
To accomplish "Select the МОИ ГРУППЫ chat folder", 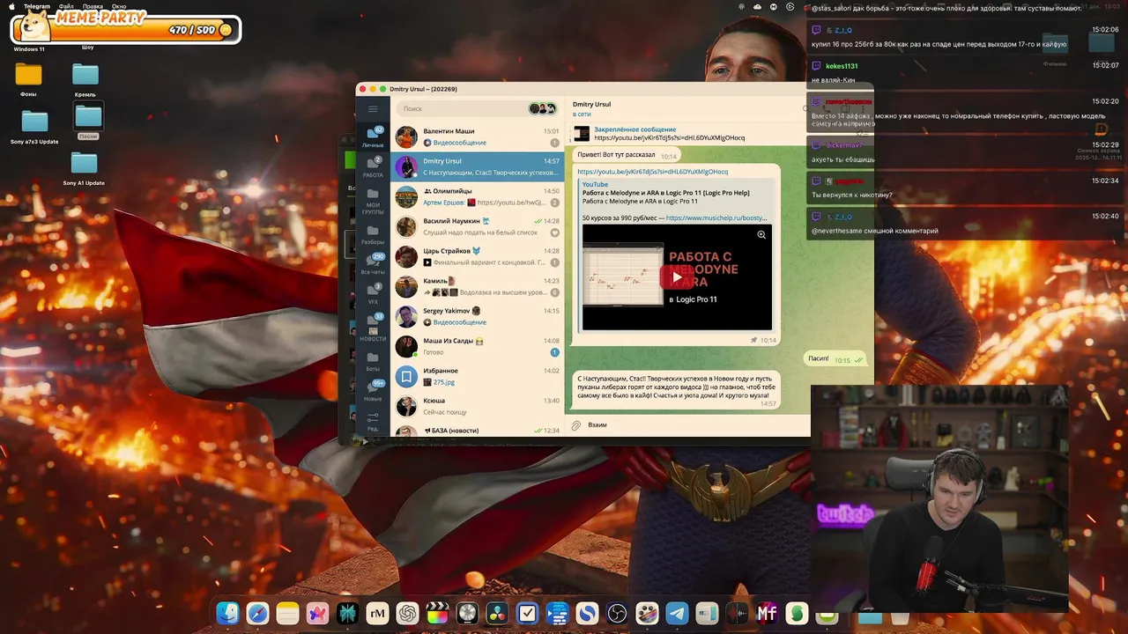I will (x=373, y=202).
